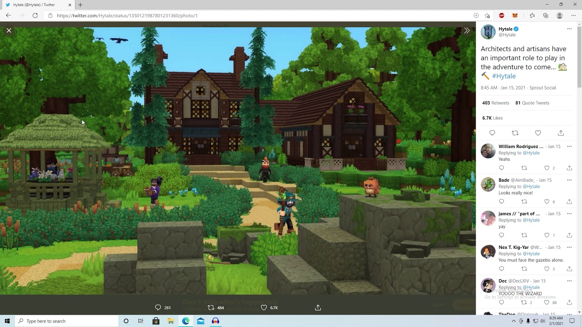Go back to the previous page

click(x=9, y=15)
